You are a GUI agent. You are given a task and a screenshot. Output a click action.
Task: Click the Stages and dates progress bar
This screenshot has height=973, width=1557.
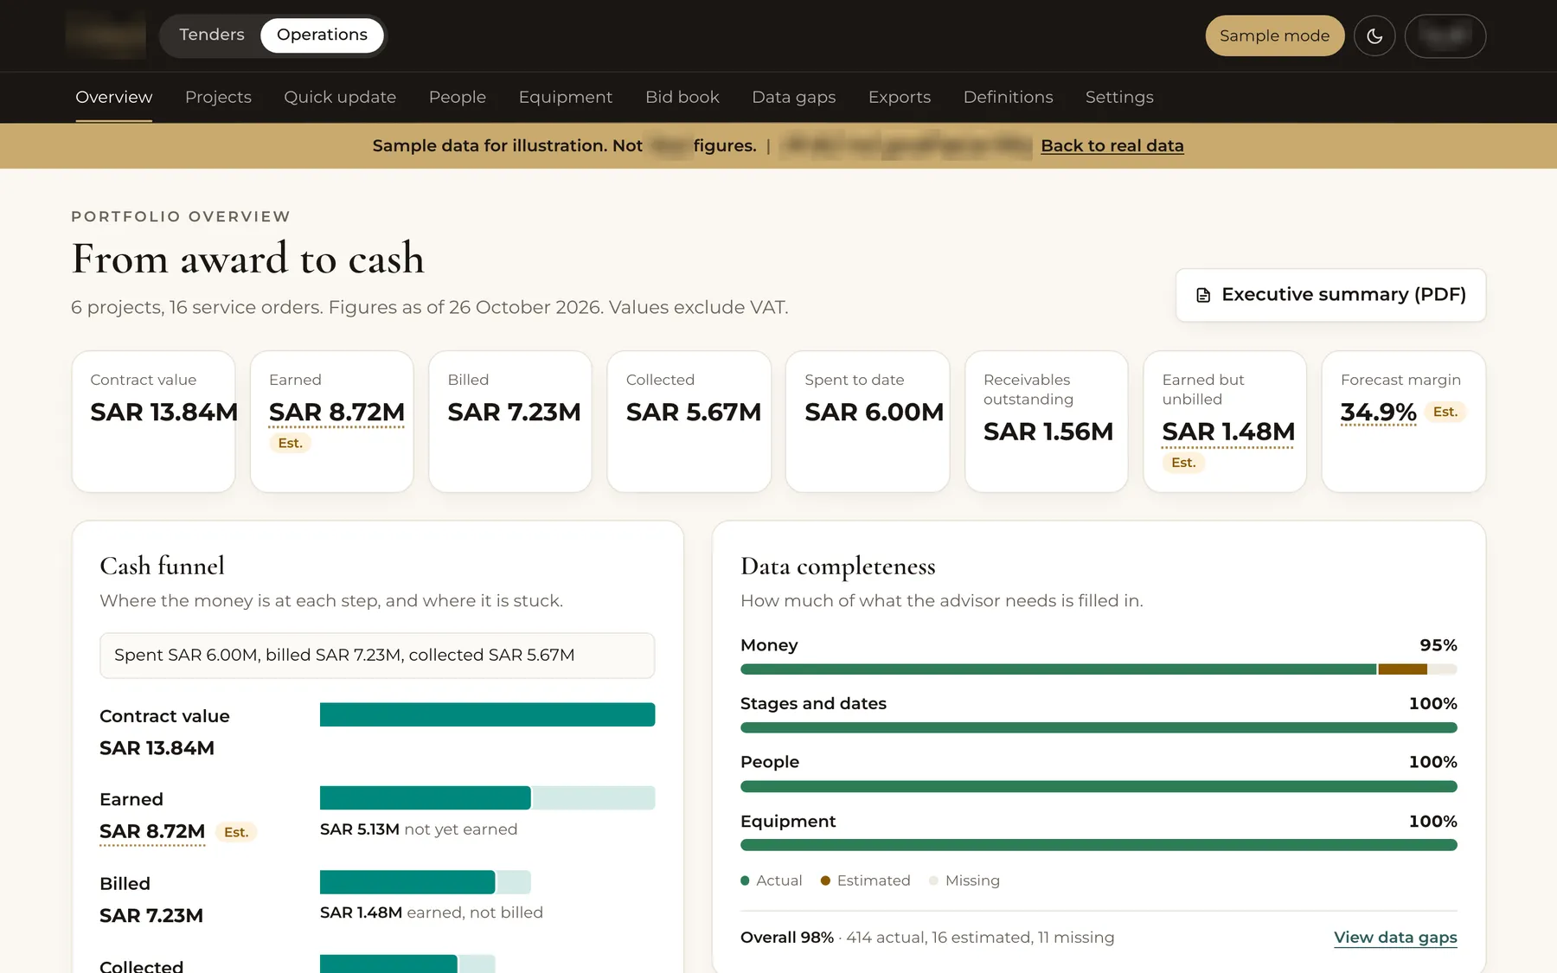point(1099,728)
